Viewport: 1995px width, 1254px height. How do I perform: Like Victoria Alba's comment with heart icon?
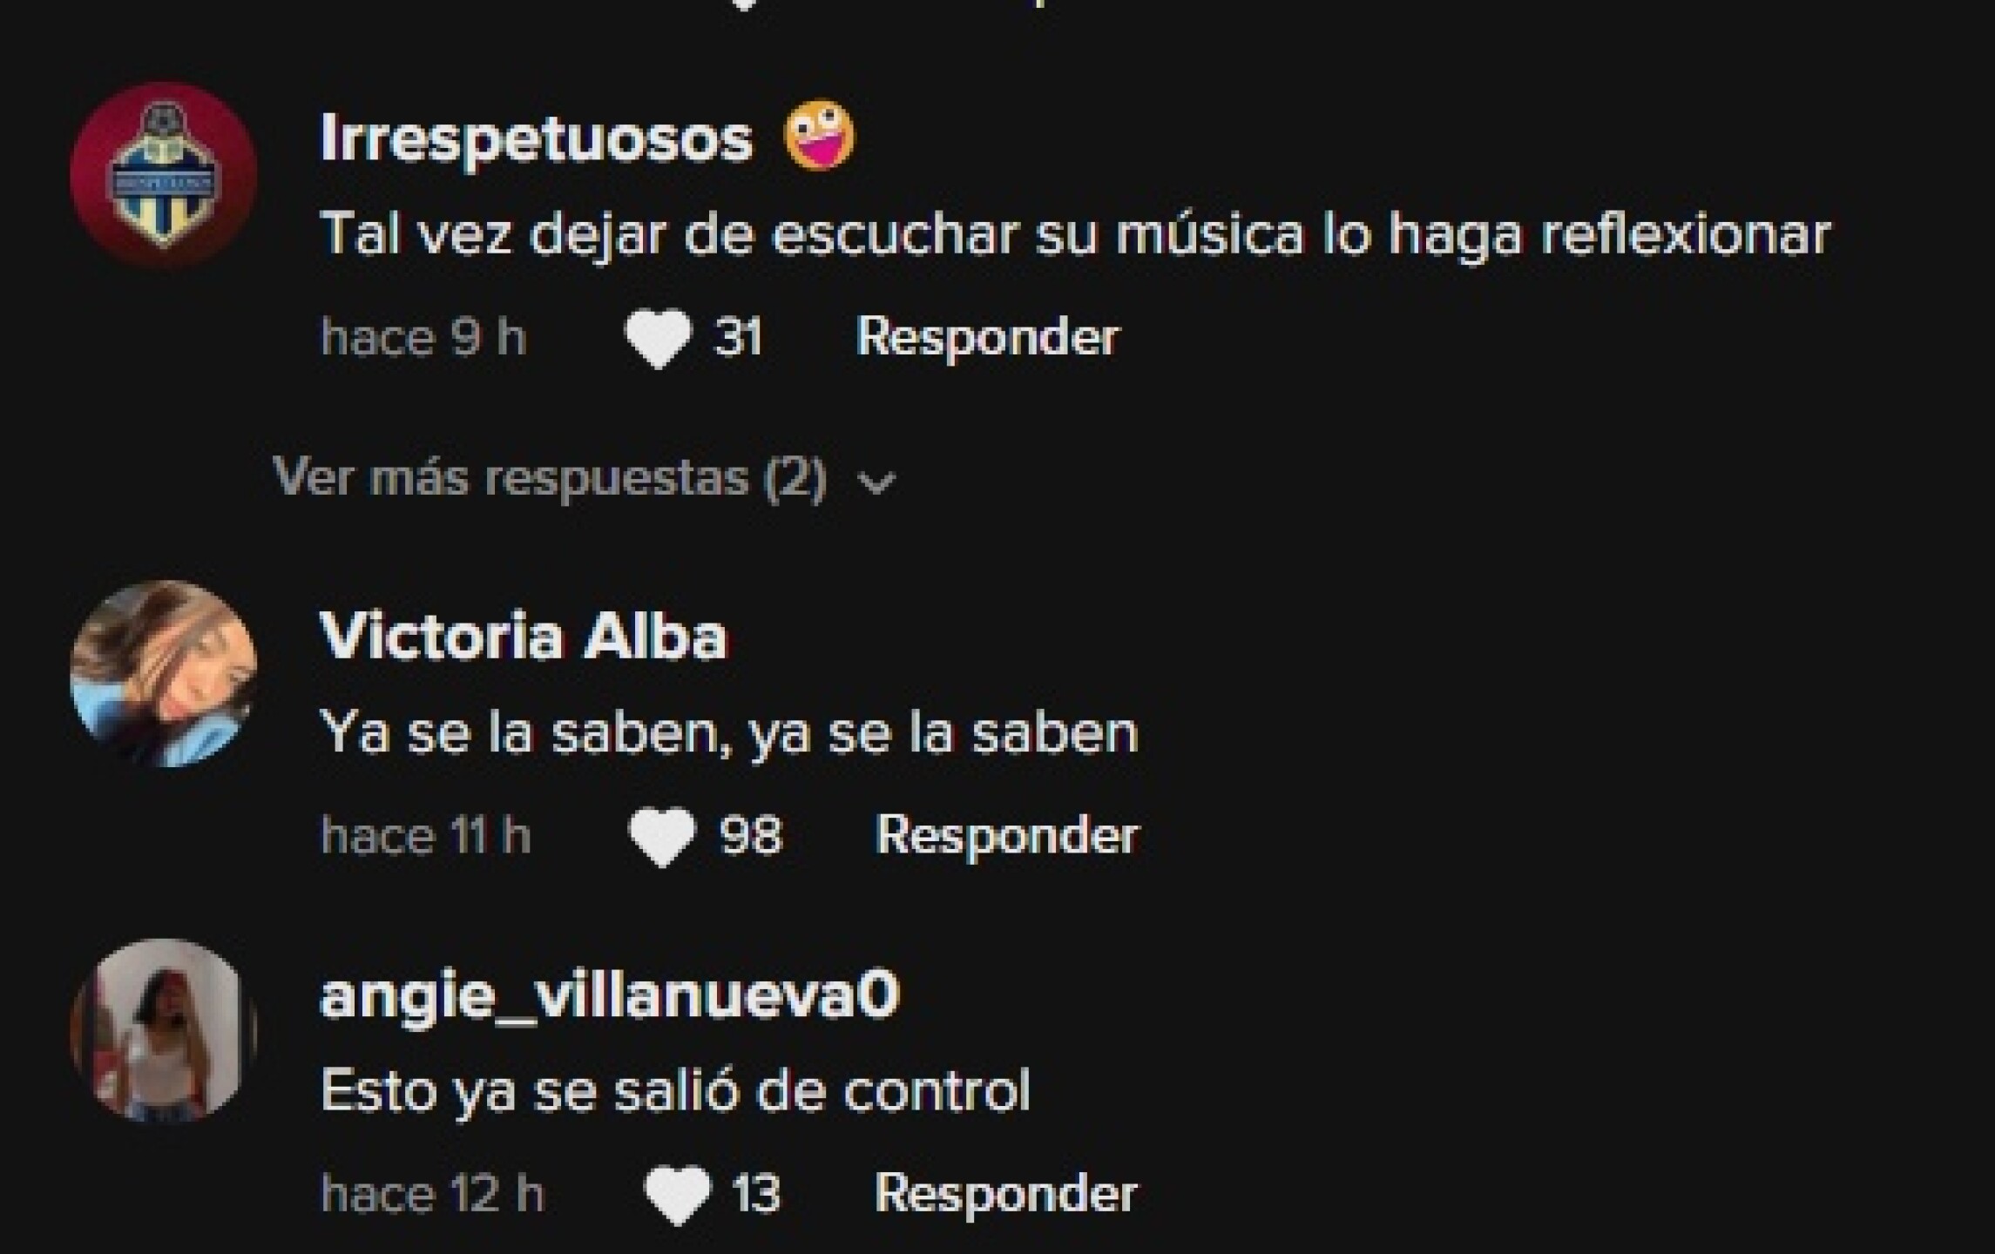tap(662, 837)
